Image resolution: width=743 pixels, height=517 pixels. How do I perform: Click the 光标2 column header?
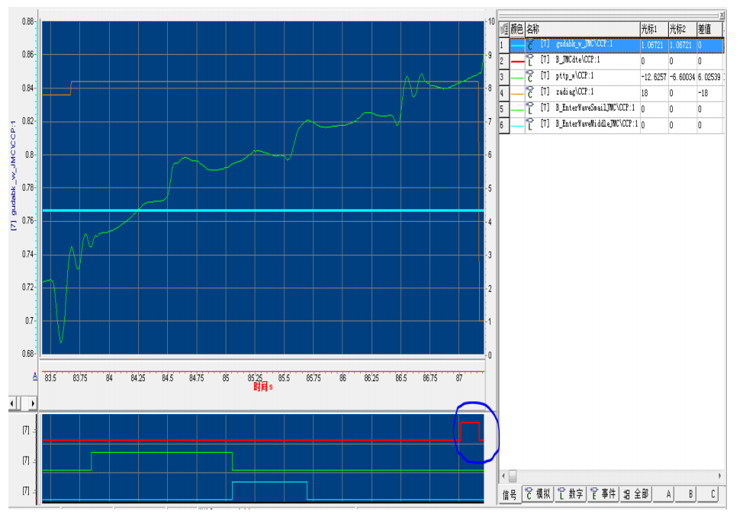(682, 30)
